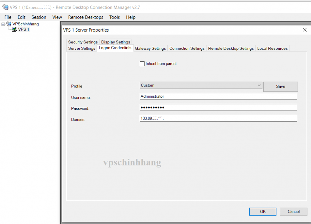Screen dimensions: 311x224
Task: Open the Profile dropdown showing Custom
Action: [x=201, y=85]
